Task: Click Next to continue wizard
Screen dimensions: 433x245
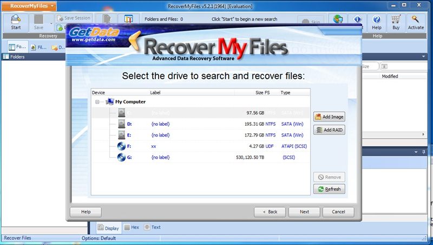Action: coord(304,212)
